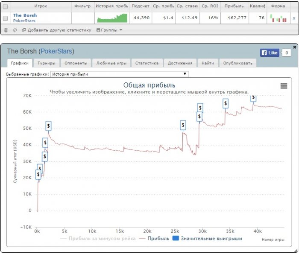Click the topmost dollar marker near game 39k
This screenshot has height=254, width=299.
[x=253, y=98]
